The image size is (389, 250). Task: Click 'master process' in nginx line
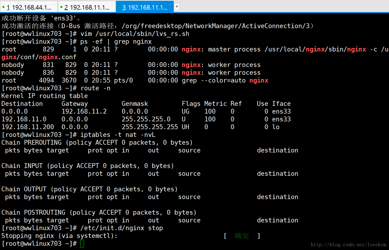234,49
